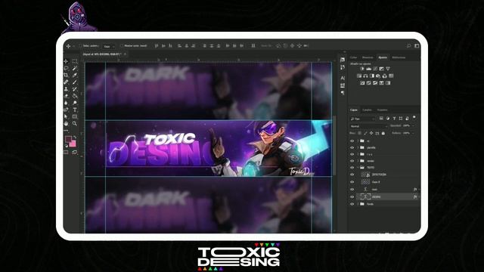Select the Zoom magnifier tool
This screenshot has height=272, width=484.
tap(75, 123)
